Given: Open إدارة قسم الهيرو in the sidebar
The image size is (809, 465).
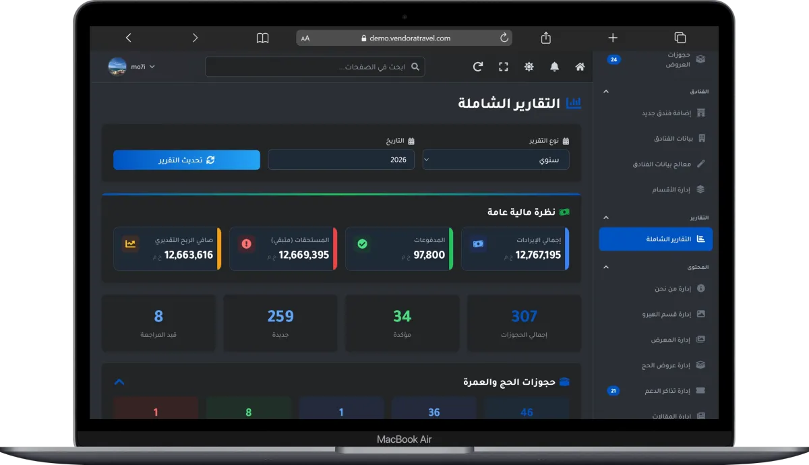Looking at the screenshot, I should [x=656, y=314].
